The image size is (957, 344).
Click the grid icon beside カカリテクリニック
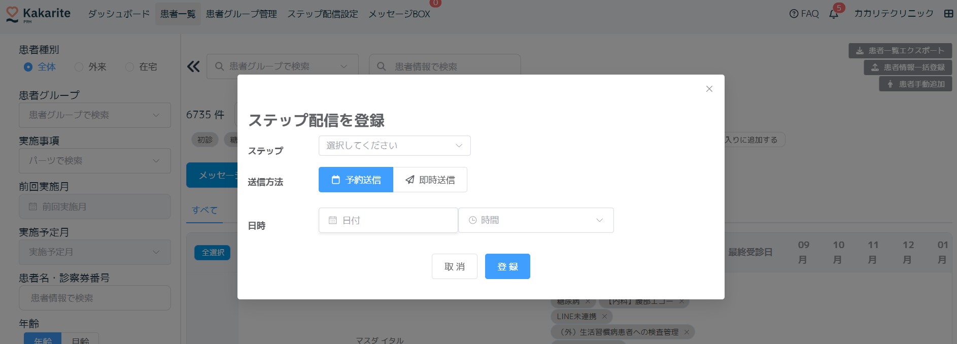pyautogui.click(x=948, y=14)
